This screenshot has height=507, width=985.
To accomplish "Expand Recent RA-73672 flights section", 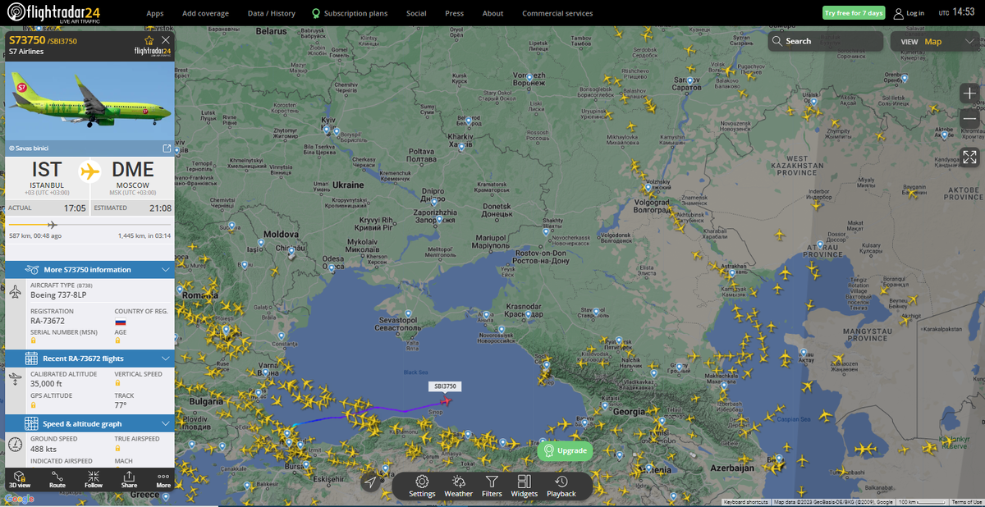I will [x=89, y=359].
